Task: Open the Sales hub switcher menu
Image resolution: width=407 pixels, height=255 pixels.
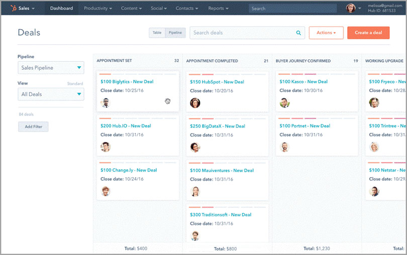Action: [x=23, y=9]
